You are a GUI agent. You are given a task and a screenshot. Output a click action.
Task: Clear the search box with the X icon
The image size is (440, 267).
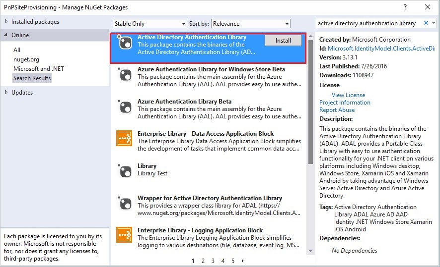(426, 23)
